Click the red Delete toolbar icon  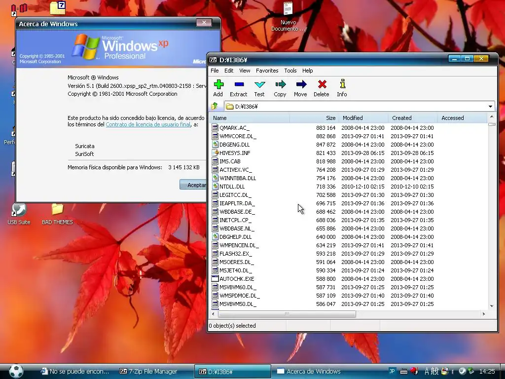click(322, 84)
